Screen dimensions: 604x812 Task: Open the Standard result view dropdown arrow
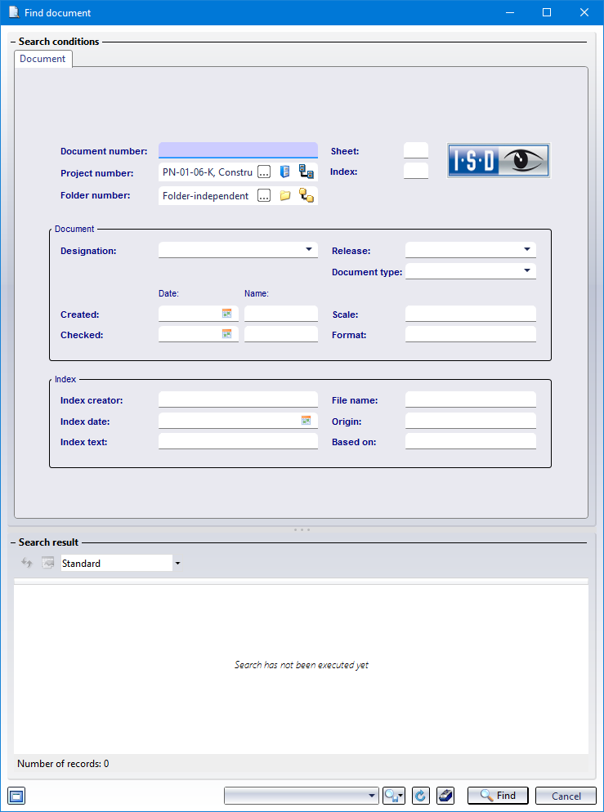[177, 564]
